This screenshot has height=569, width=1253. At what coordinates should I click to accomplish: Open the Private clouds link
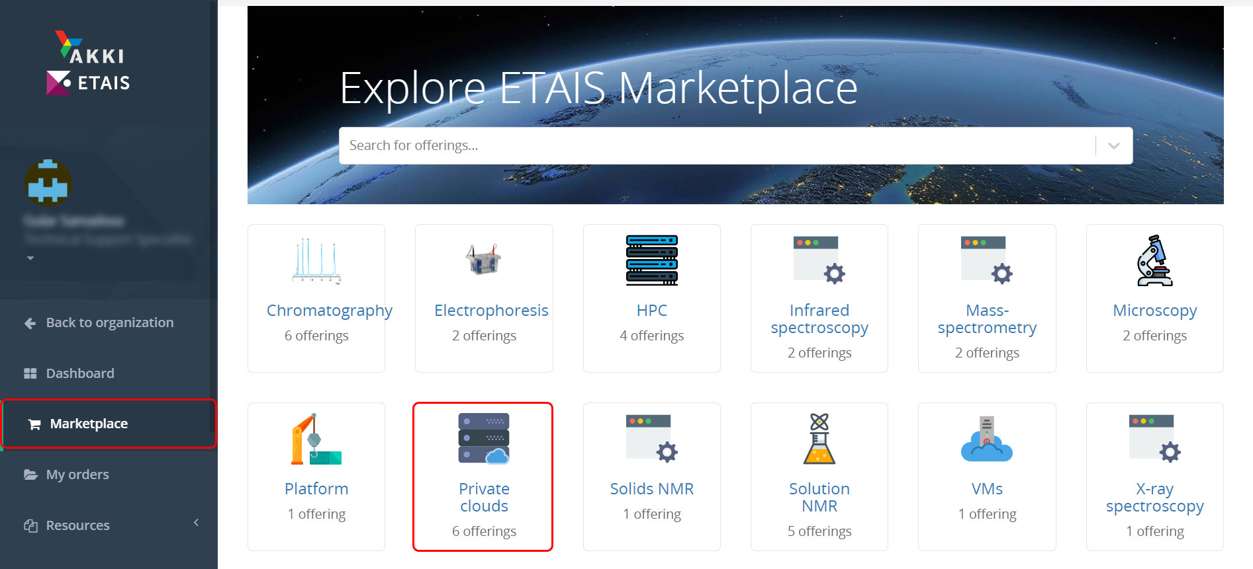click(484, 498)
